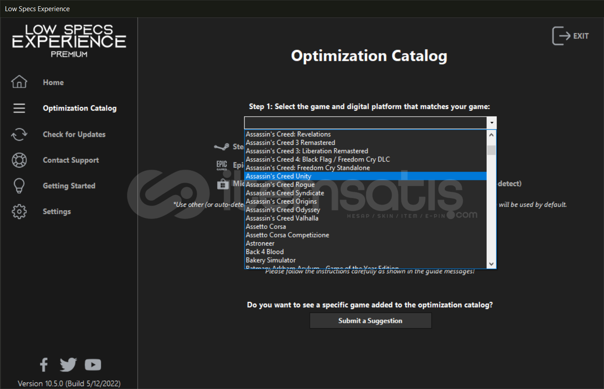
Task: Click the Epic Games platform icon
Action: pyautogui.click(x=222, y=165)
